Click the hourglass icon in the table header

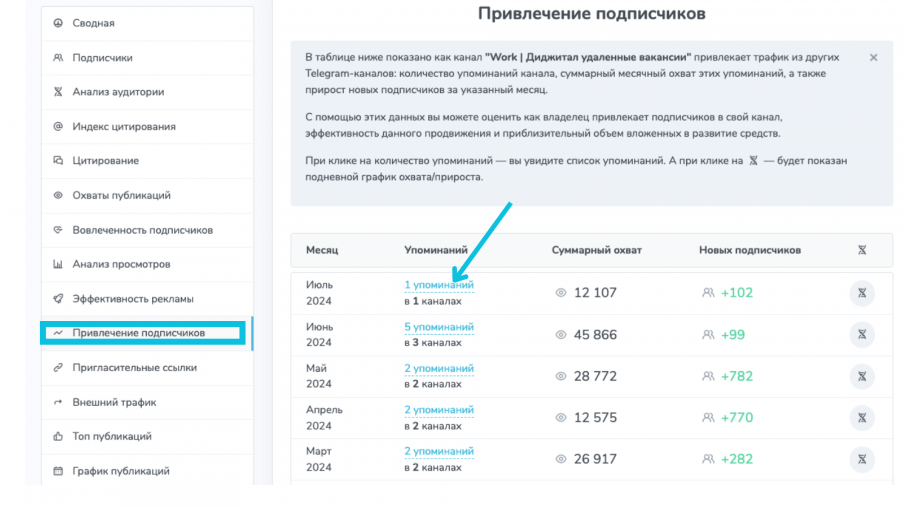point(862,250)
